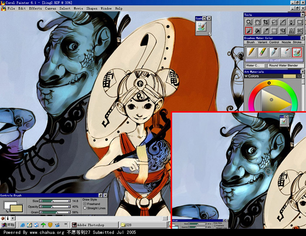Select the Brush tool in Tools palette

[249, 31]
